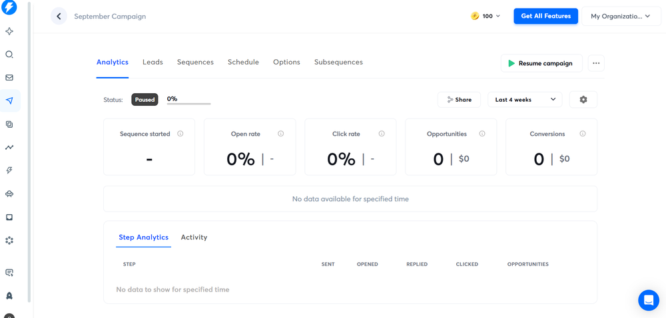Switch to the Leads tab
The image size is (666, 318).
pyautogui.click(x=153, y=62)
